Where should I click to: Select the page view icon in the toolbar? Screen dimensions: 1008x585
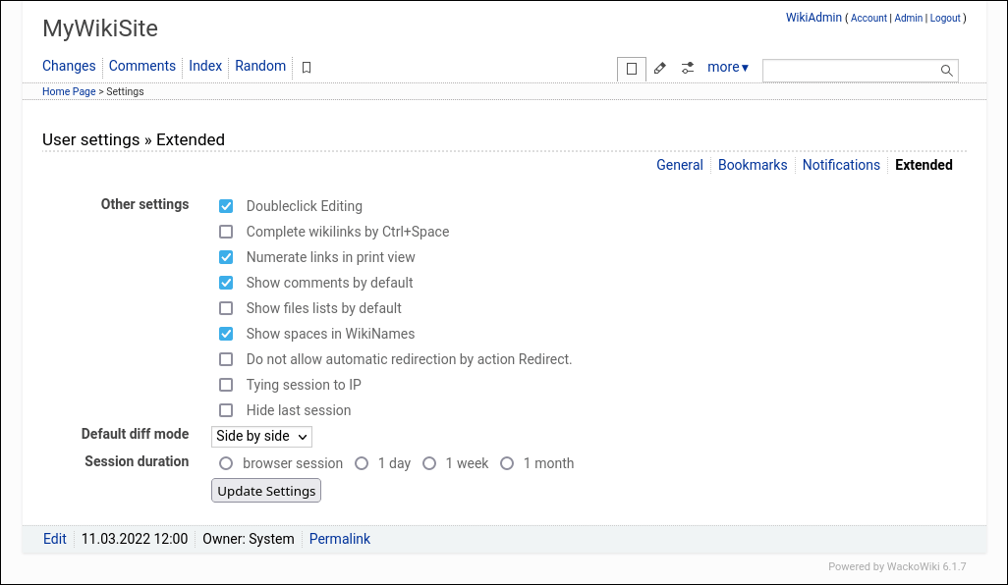[631, 69]
